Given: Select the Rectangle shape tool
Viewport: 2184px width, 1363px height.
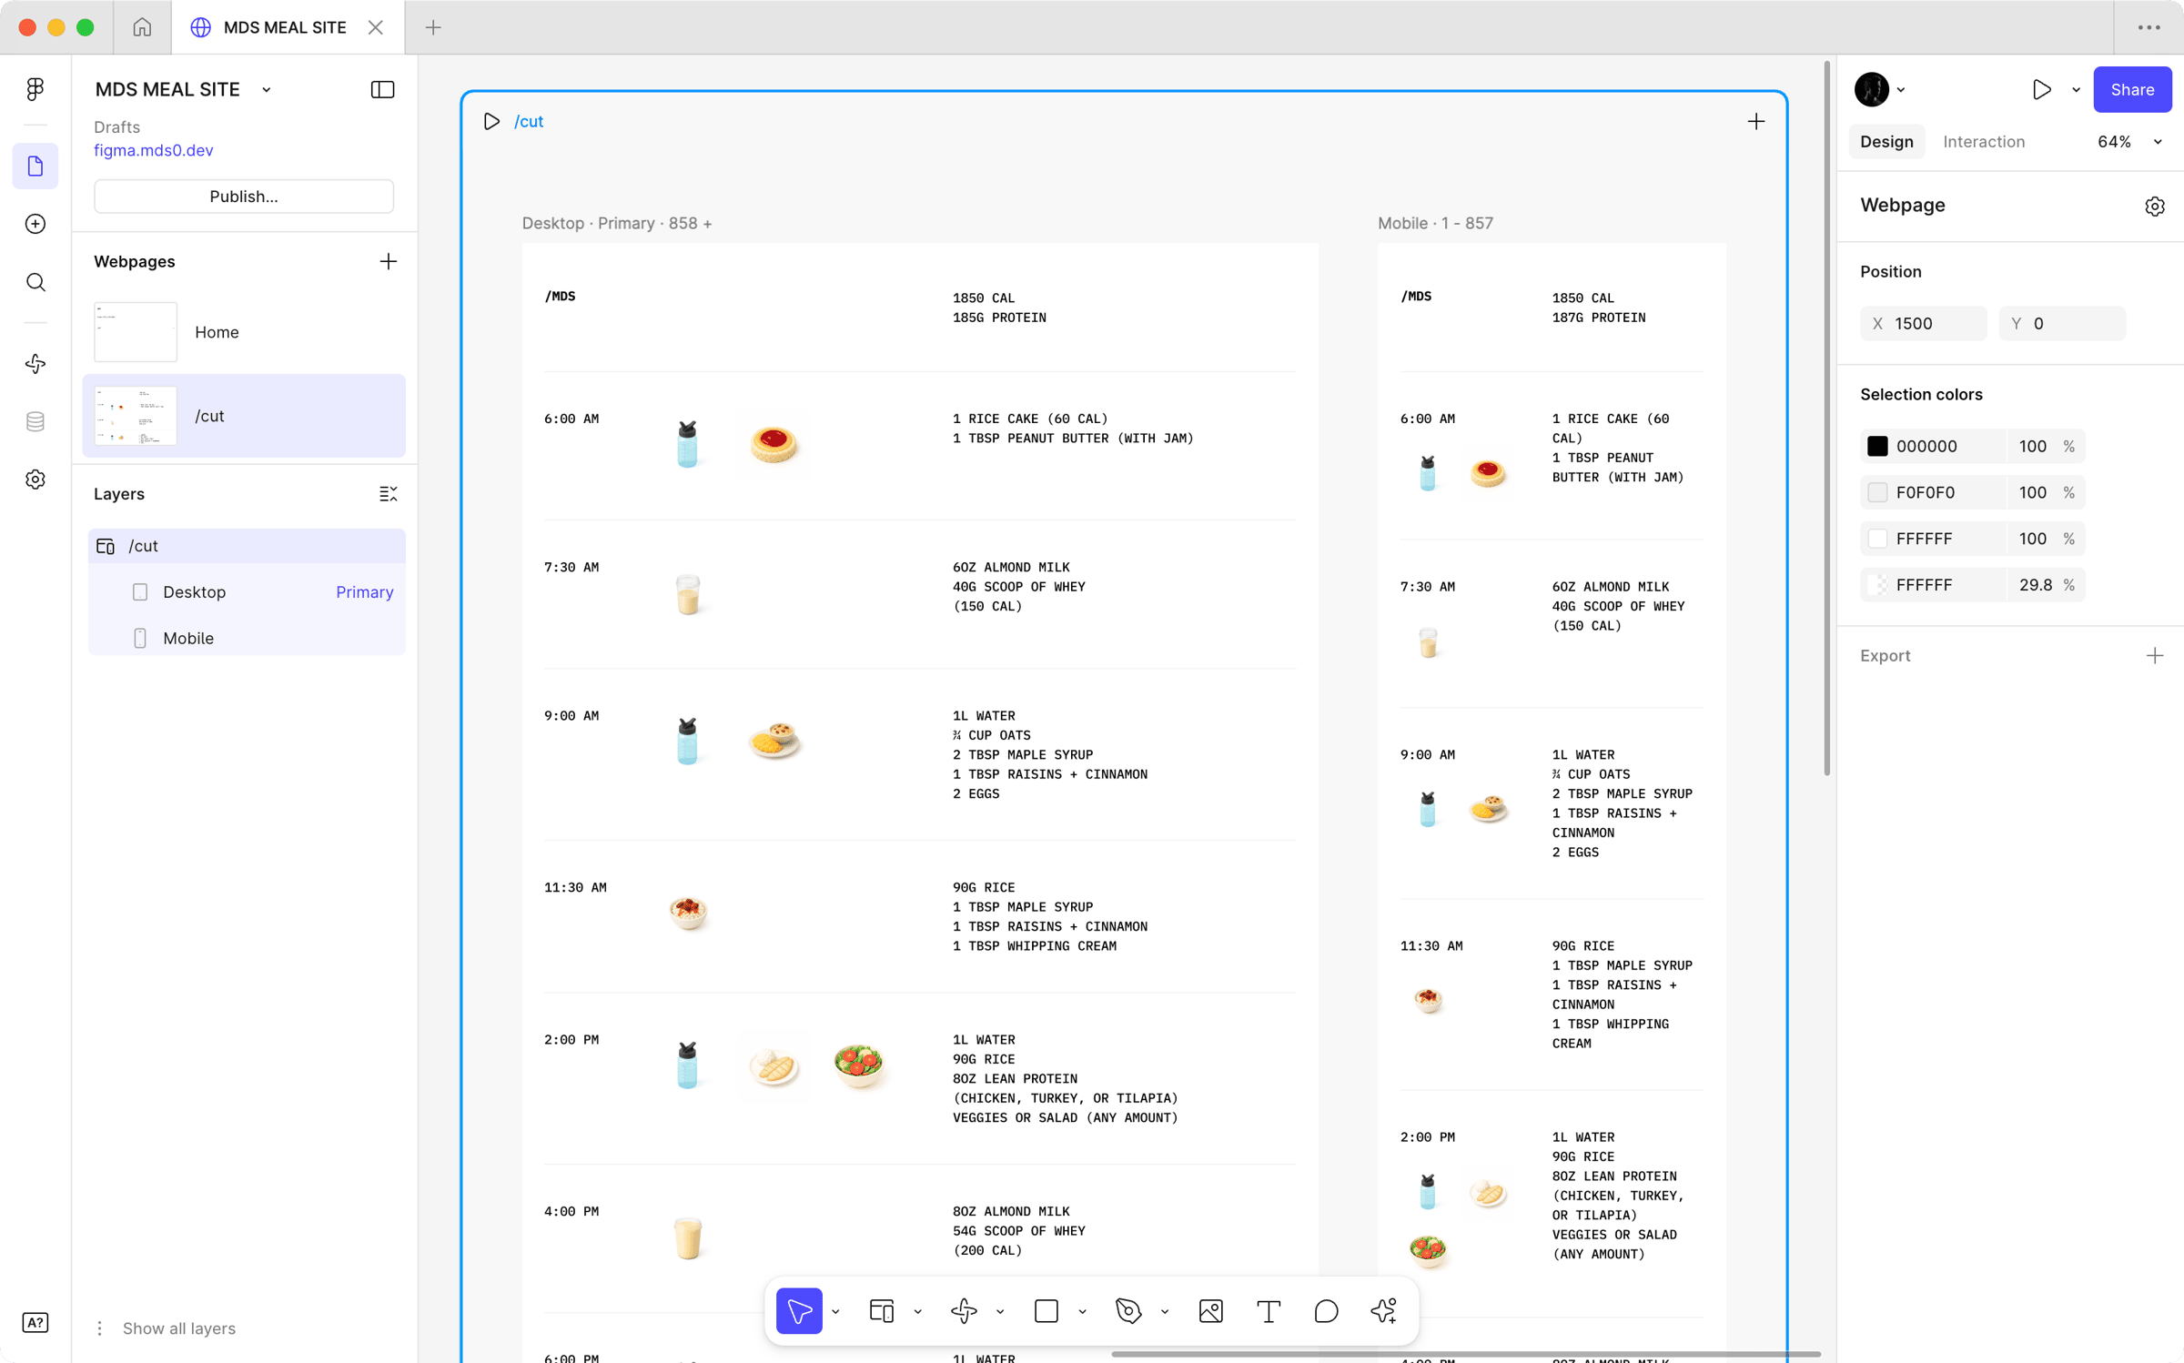Looking at the screenshot, I should [1046, 1311].
